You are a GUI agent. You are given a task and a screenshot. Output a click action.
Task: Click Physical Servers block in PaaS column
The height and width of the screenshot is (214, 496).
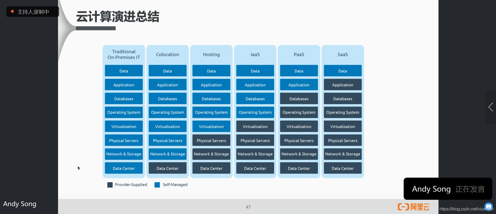(299, 140)
